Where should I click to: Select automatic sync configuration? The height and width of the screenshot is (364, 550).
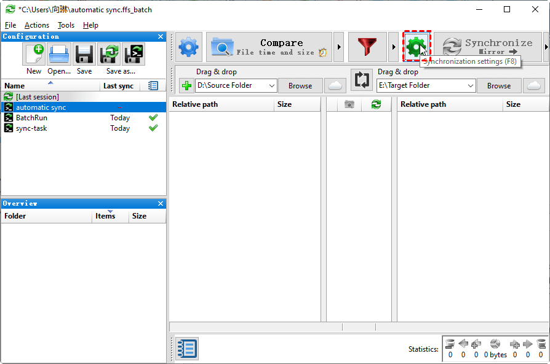click(84, 107)
